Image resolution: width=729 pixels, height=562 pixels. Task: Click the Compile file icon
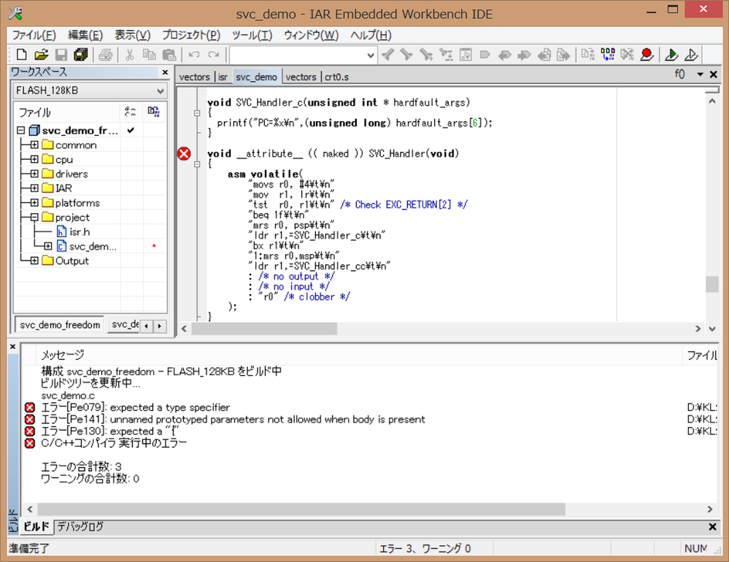pyautogui.click(x=587, y=55)
